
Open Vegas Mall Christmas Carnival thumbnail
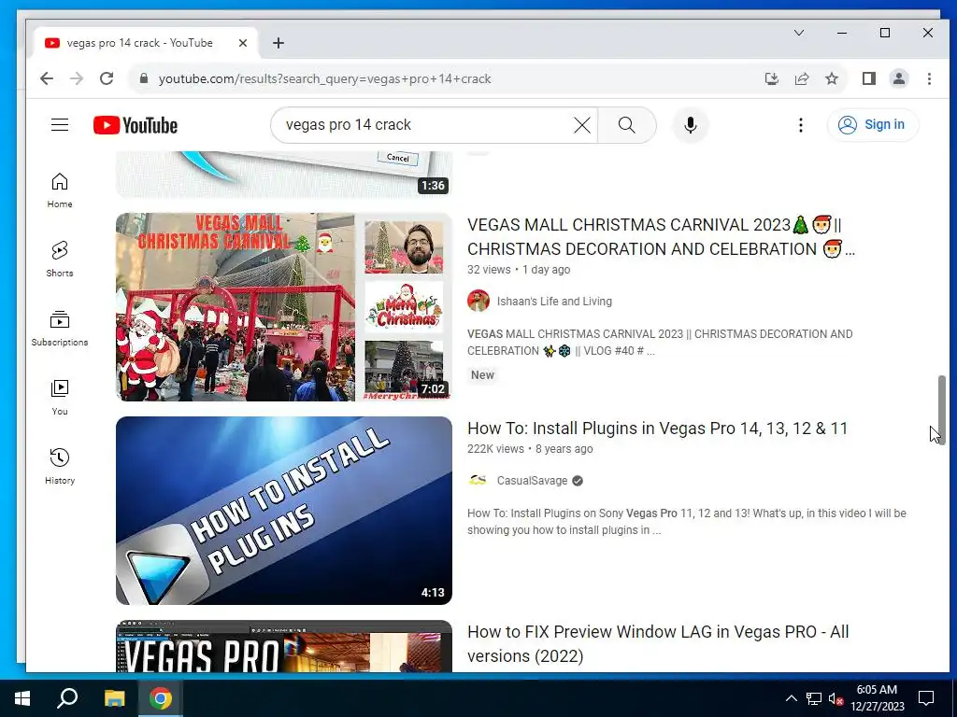(284, 306)
